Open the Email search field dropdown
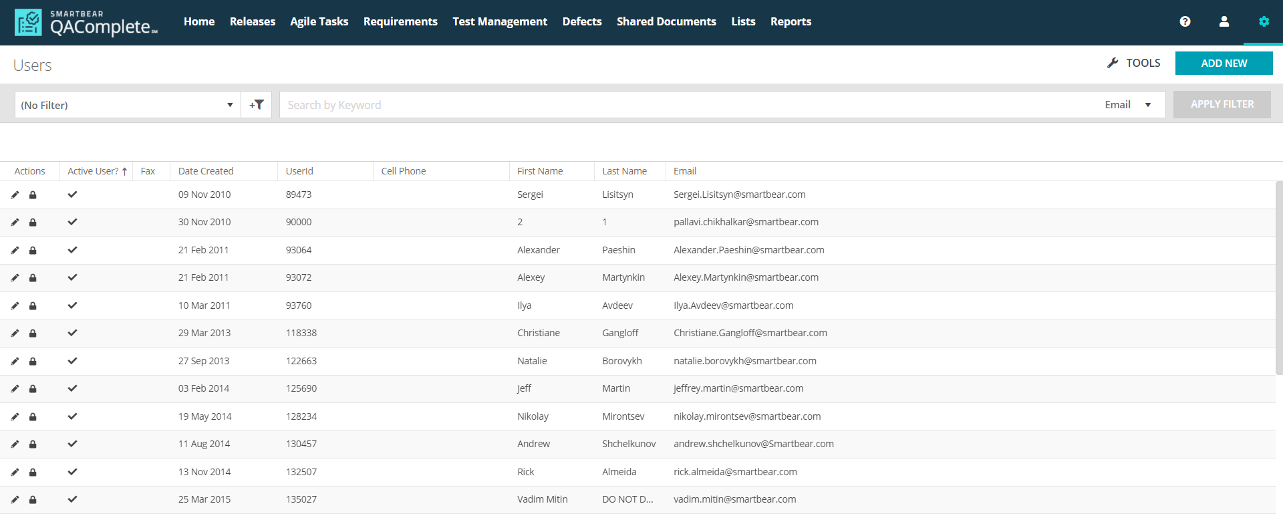Viewport: 1283px width, 522px height. 1128,105
